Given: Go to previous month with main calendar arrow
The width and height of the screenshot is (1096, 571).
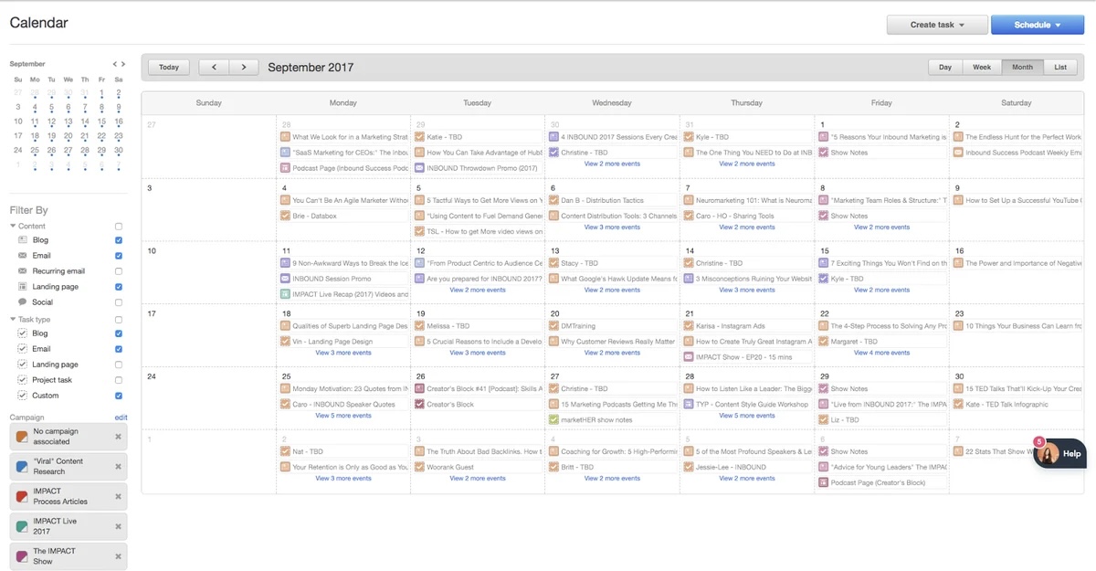Looking at the screenshot, I should click(x=214, y=67).
